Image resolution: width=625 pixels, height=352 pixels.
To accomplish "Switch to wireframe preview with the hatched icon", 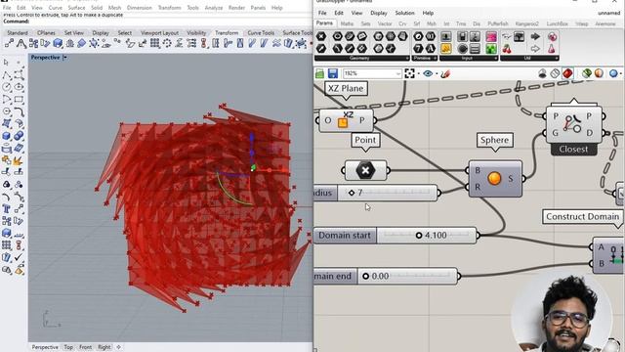I will pyautogui.click(x=555, y=73).
